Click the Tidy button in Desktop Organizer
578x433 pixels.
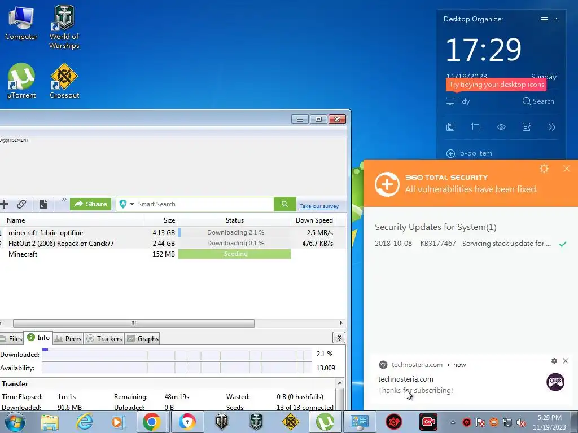click(457, 101)
